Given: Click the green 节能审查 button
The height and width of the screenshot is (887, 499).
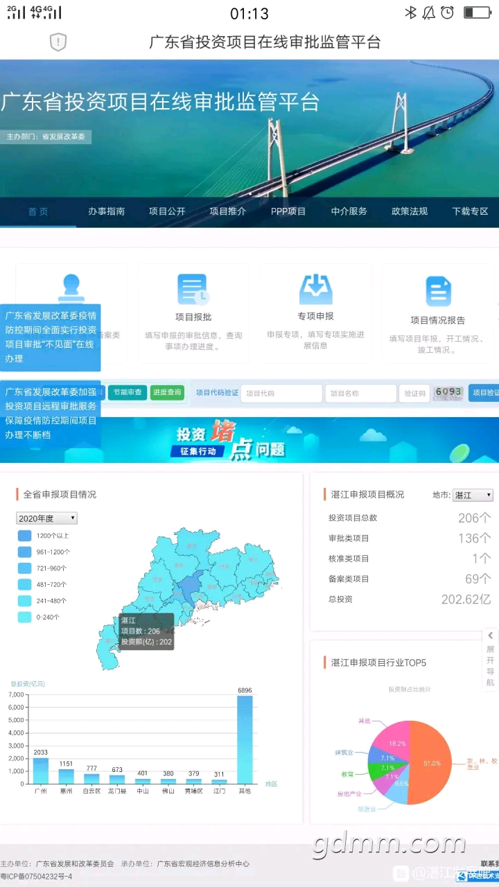Looking at the screenshot, I should pyautogui.click(x=128, y=392).
